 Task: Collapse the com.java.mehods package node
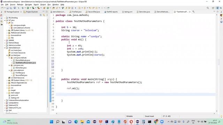(x=9, y=58)
